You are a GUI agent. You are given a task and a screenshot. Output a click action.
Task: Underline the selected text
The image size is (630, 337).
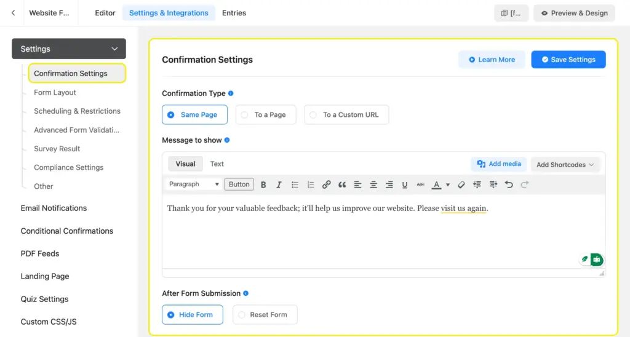[405, 184]
